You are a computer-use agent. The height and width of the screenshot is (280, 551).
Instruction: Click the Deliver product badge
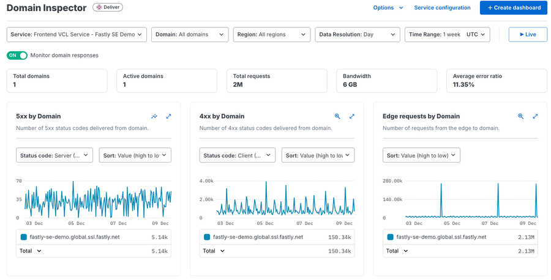pyautogui.click(x=108, y=7)
